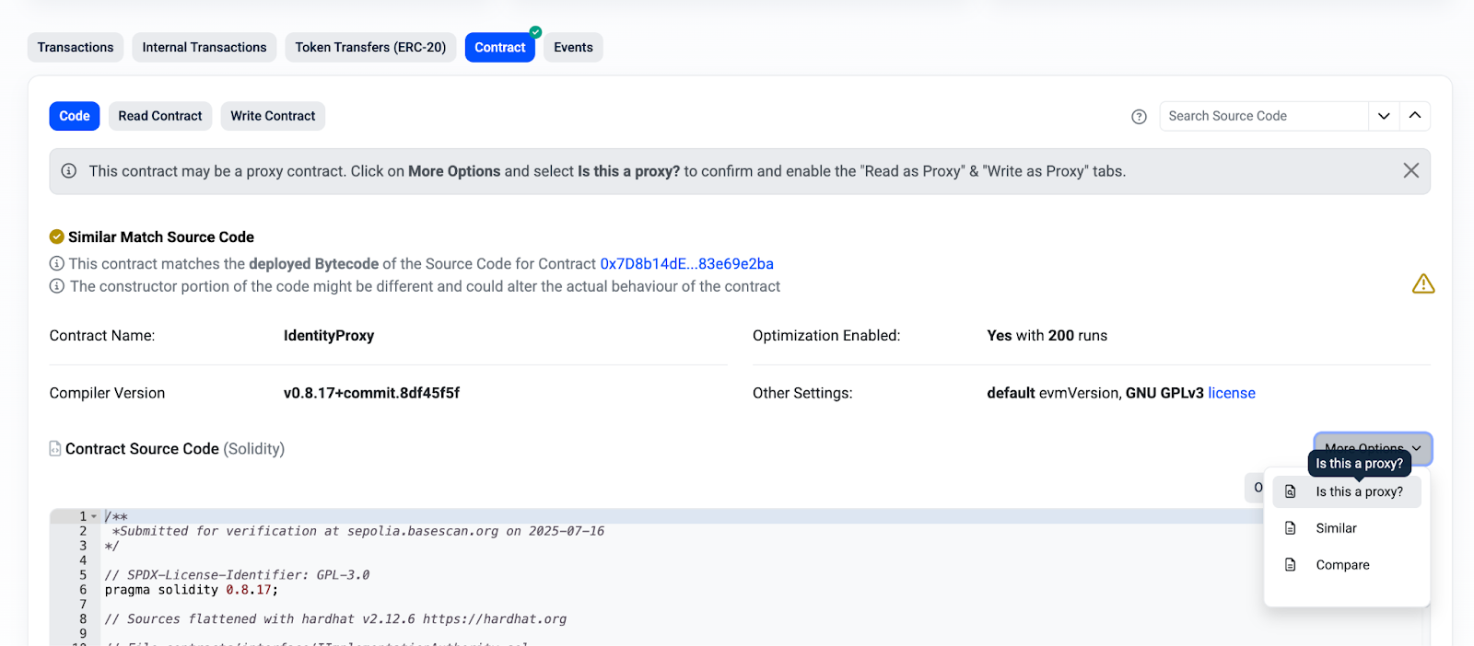The height and width of the screenshot is (646, 1474).
Task: Choose Similar from the options menu
Action: tap(1336, 528)
